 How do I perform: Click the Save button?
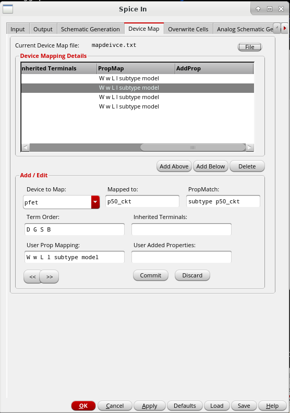(244, 406)
